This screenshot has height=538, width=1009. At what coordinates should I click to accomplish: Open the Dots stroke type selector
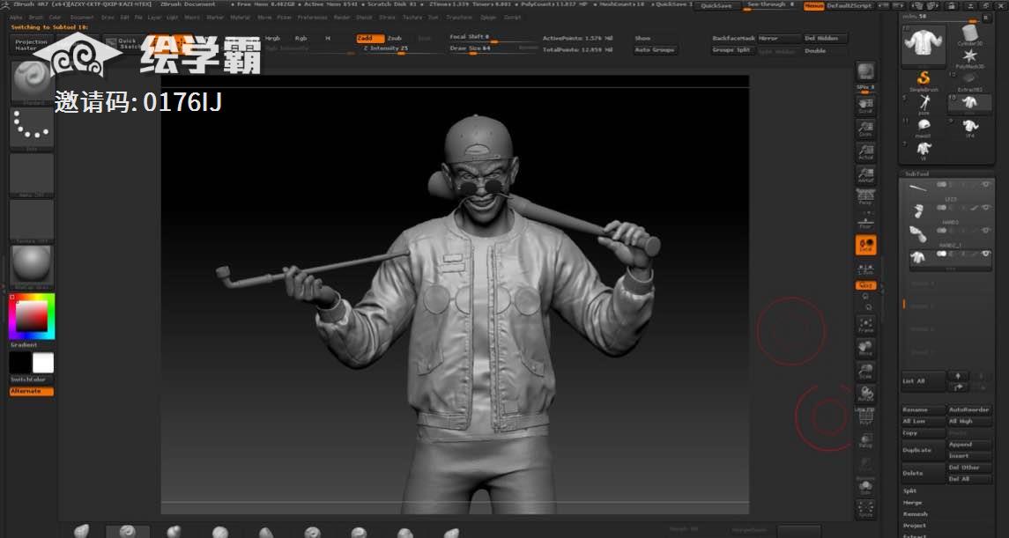pyautogui.click(x=32, y=129)
